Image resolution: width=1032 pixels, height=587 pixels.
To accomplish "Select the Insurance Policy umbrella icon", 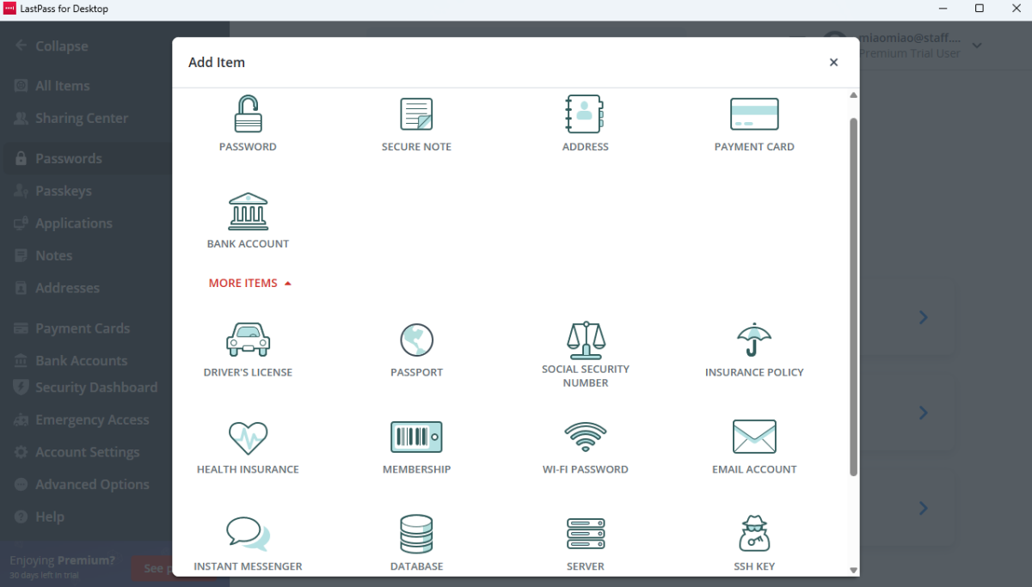I will point(754,340).
